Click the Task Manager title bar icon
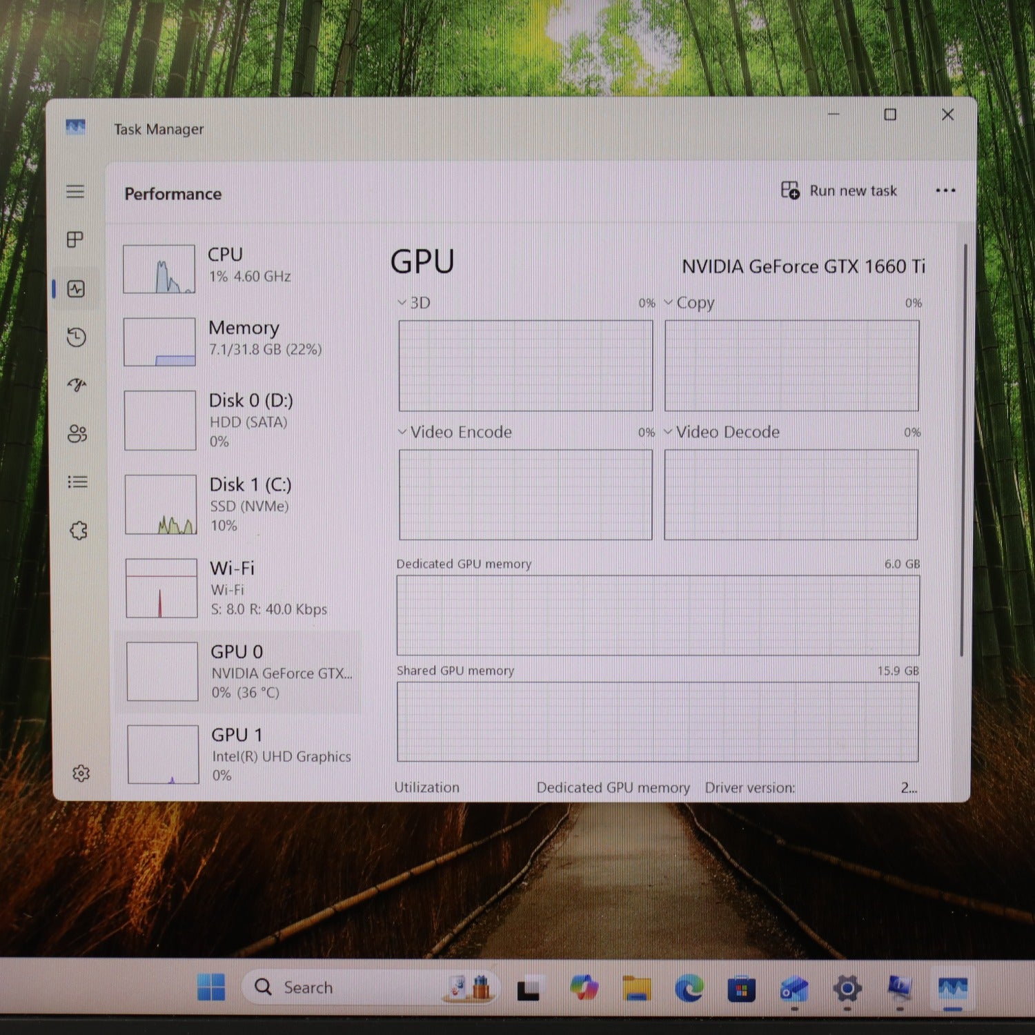Image resolution: width=1035 pixels, height=1035 pixels. (75, 127)
